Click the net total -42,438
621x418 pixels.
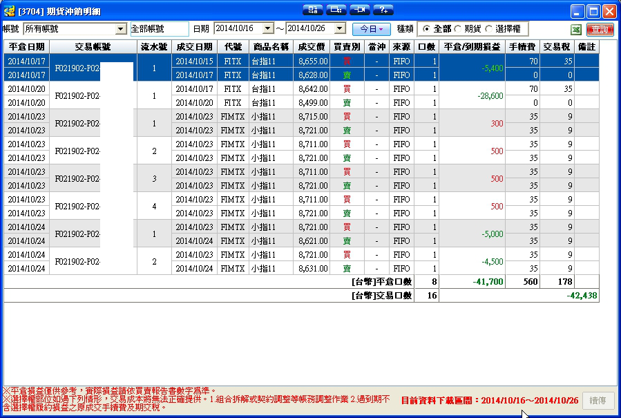click(x=582, y=296)
